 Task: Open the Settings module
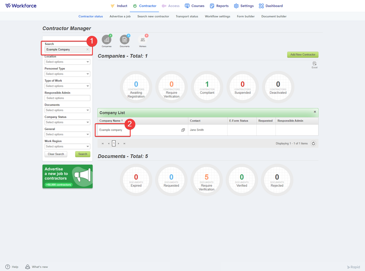point(244,6)
